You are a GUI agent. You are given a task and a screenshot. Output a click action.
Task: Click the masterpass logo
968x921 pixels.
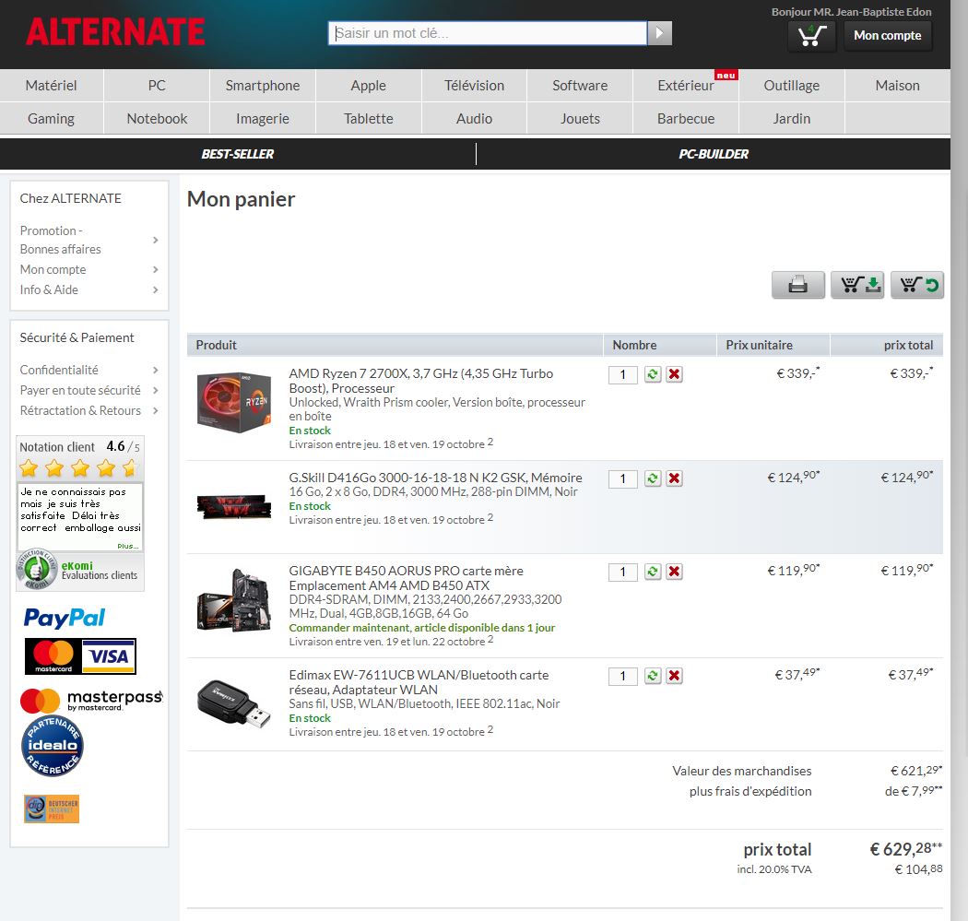pyautogui.click(x=91, y=700)
